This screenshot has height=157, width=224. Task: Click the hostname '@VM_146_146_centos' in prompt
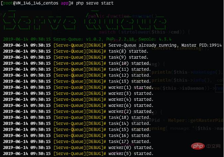(36, 3)
